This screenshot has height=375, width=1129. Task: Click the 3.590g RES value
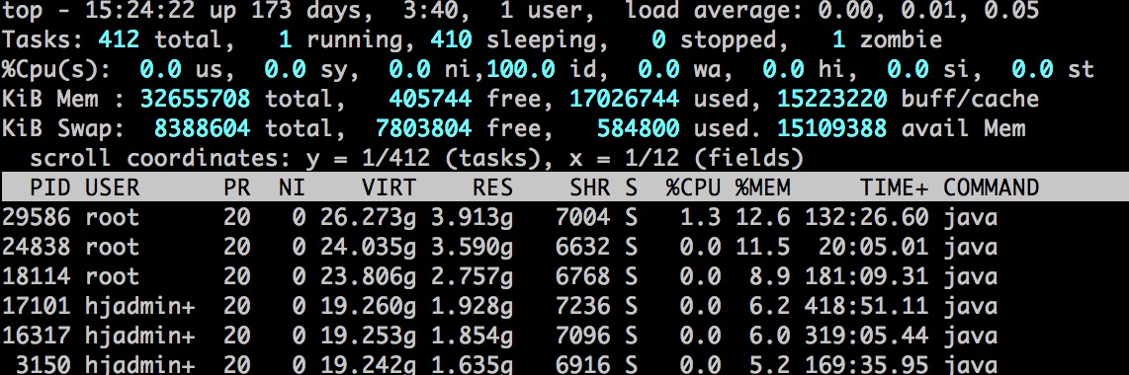(473, 247)
